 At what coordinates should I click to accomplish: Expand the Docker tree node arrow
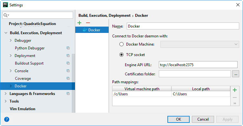point(11,86)
